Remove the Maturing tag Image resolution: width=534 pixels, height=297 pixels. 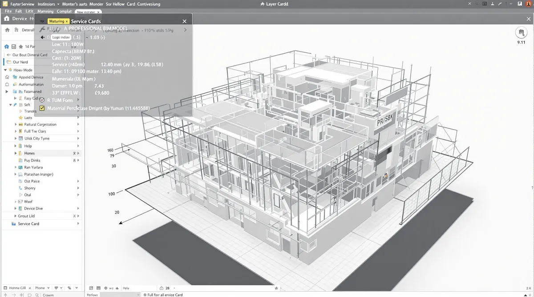[67, 21]
